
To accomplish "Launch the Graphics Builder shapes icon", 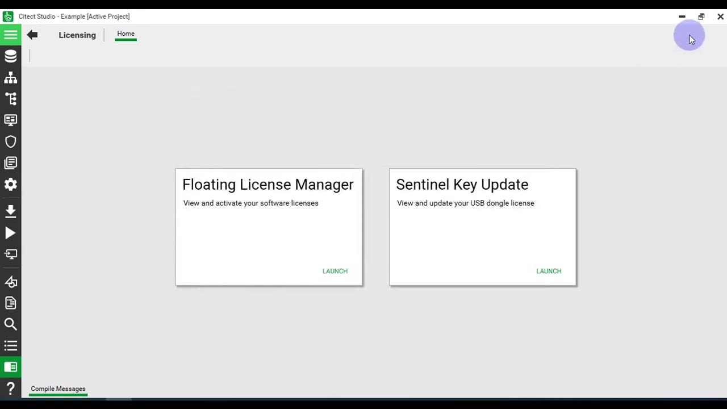I will [x=10, y=282].
